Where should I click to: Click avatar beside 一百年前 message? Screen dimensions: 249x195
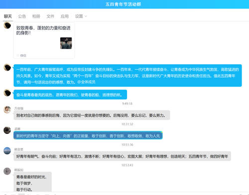coord(7,67)
